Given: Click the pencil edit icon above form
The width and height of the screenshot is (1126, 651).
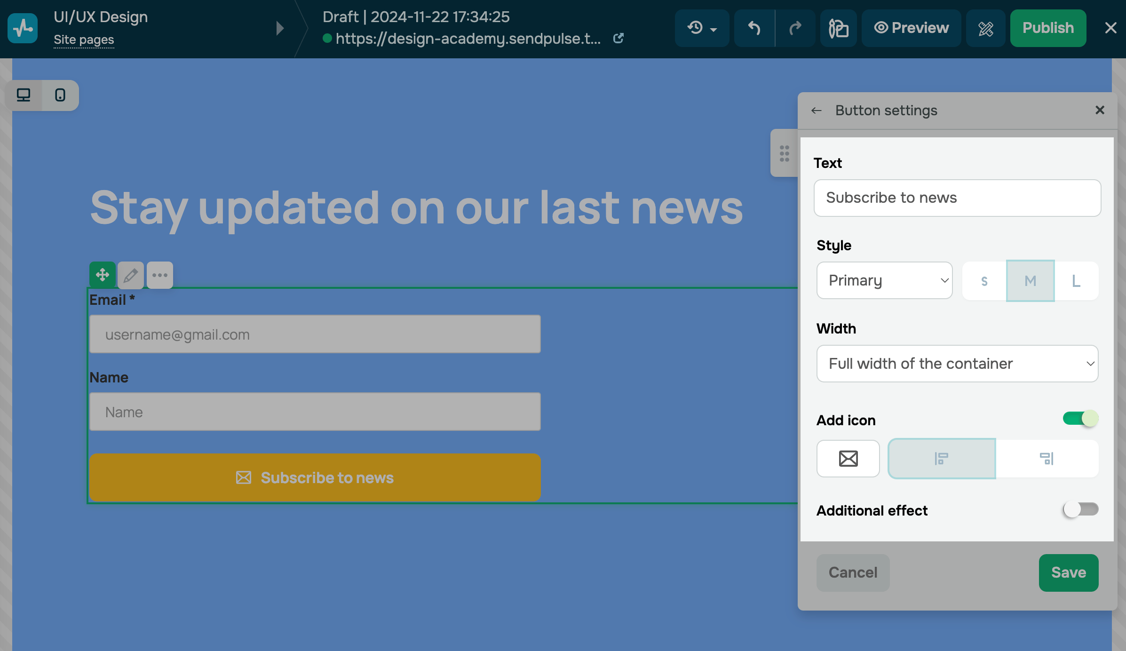Looking at the screenshot, I should 131,275.
